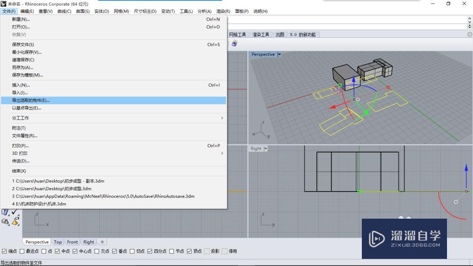Viewport: 473px width, 266px height.
Task: Choose 保存为模板(M)... menu entry
Action: click(x=114, y=75)
